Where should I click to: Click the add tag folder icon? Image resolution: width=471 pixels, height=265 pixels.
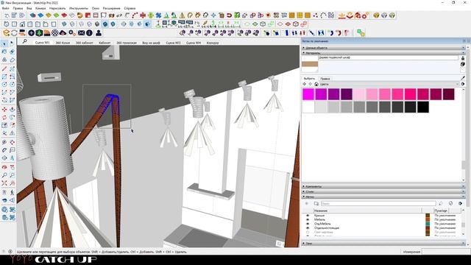tap(316, 203)
